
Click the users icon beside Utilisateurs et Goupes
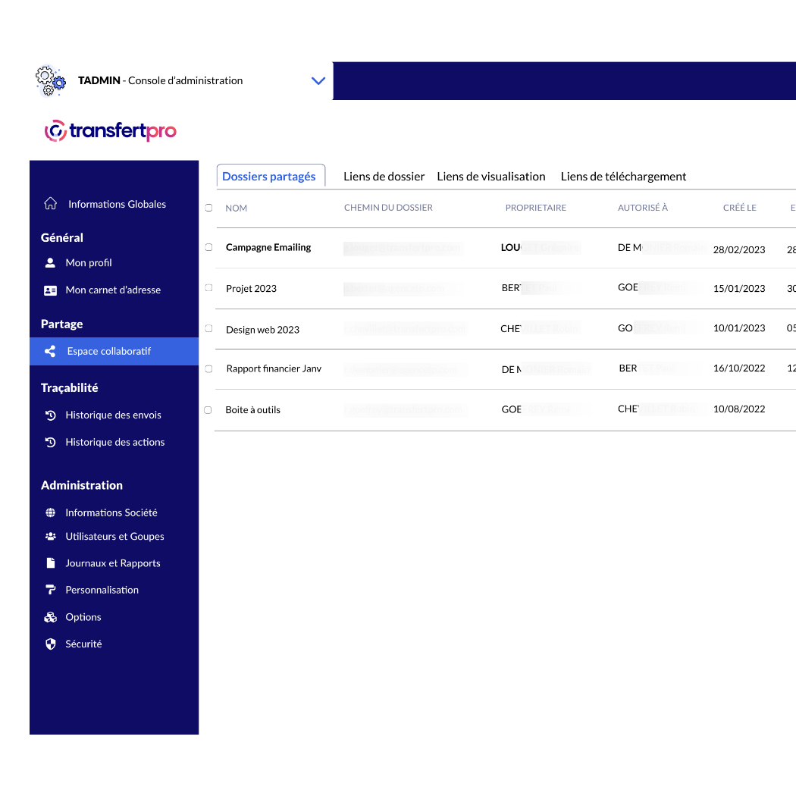tap(50, 536)
